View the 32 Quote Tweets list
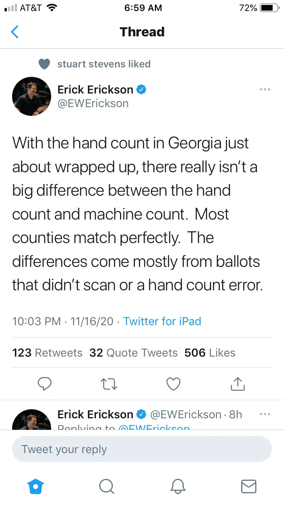This screenshot has height=505, width=284. (133, 353)
